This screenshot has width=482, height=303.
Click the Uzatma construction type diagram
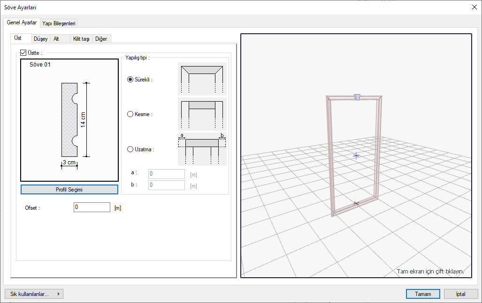202,149
